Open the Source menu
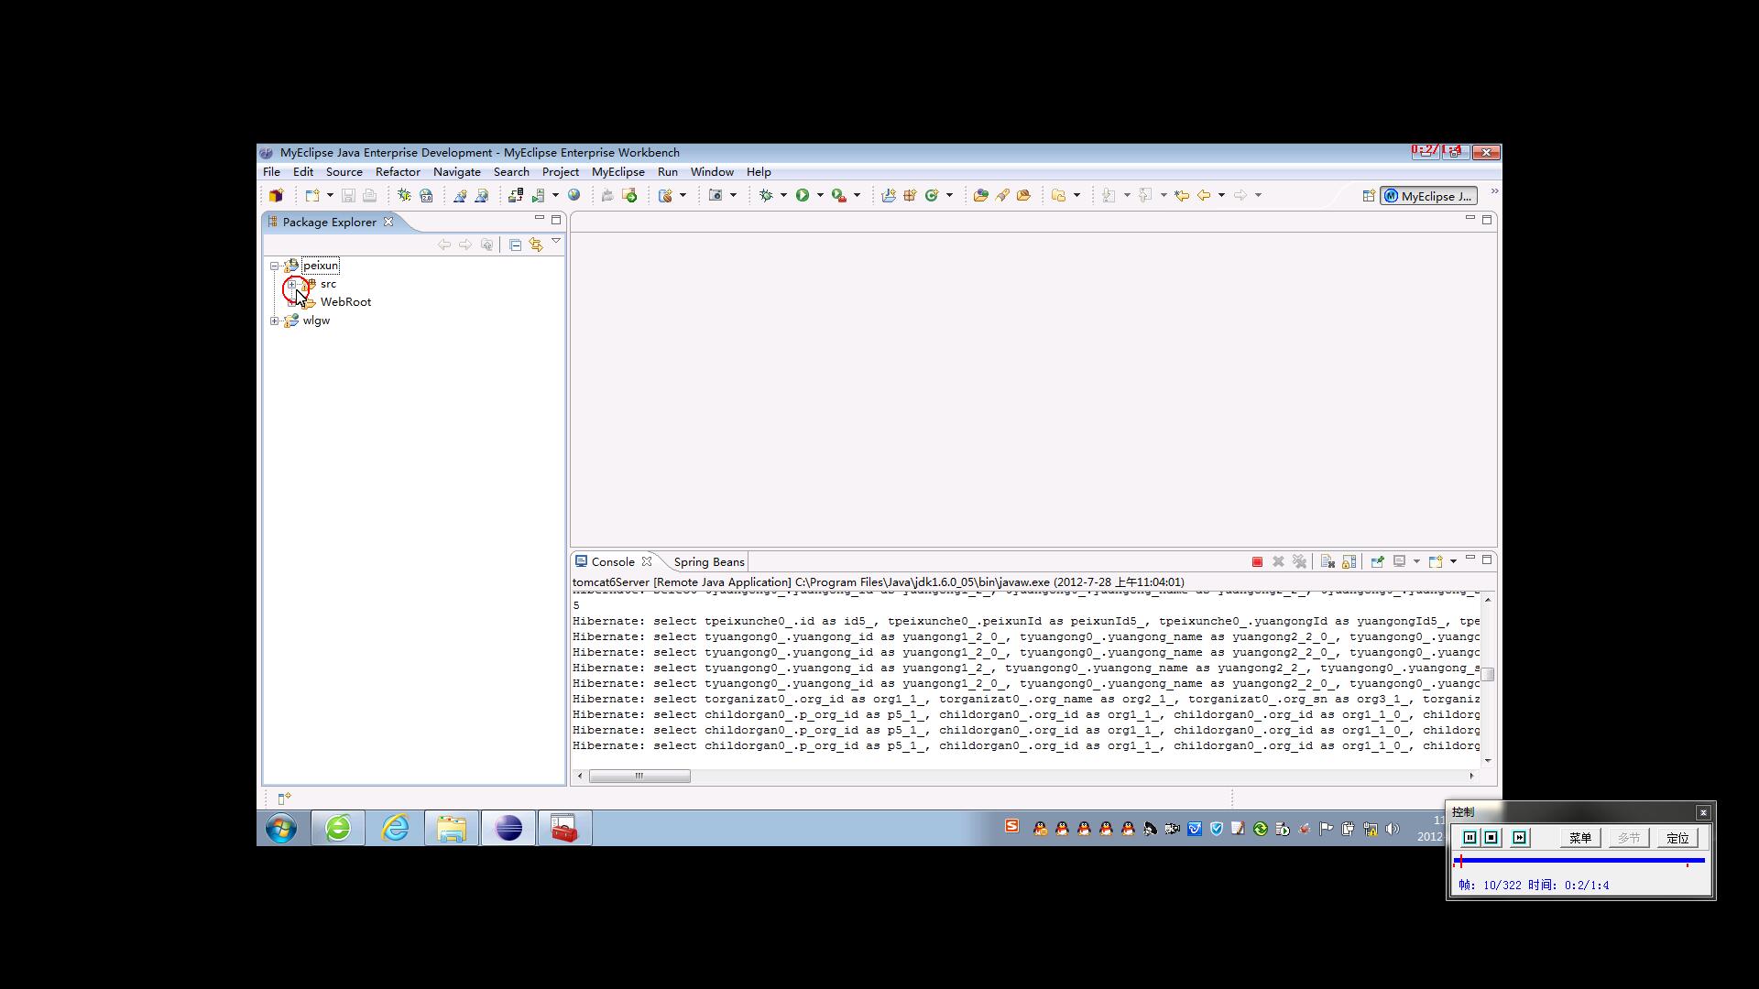 point(344,172)
